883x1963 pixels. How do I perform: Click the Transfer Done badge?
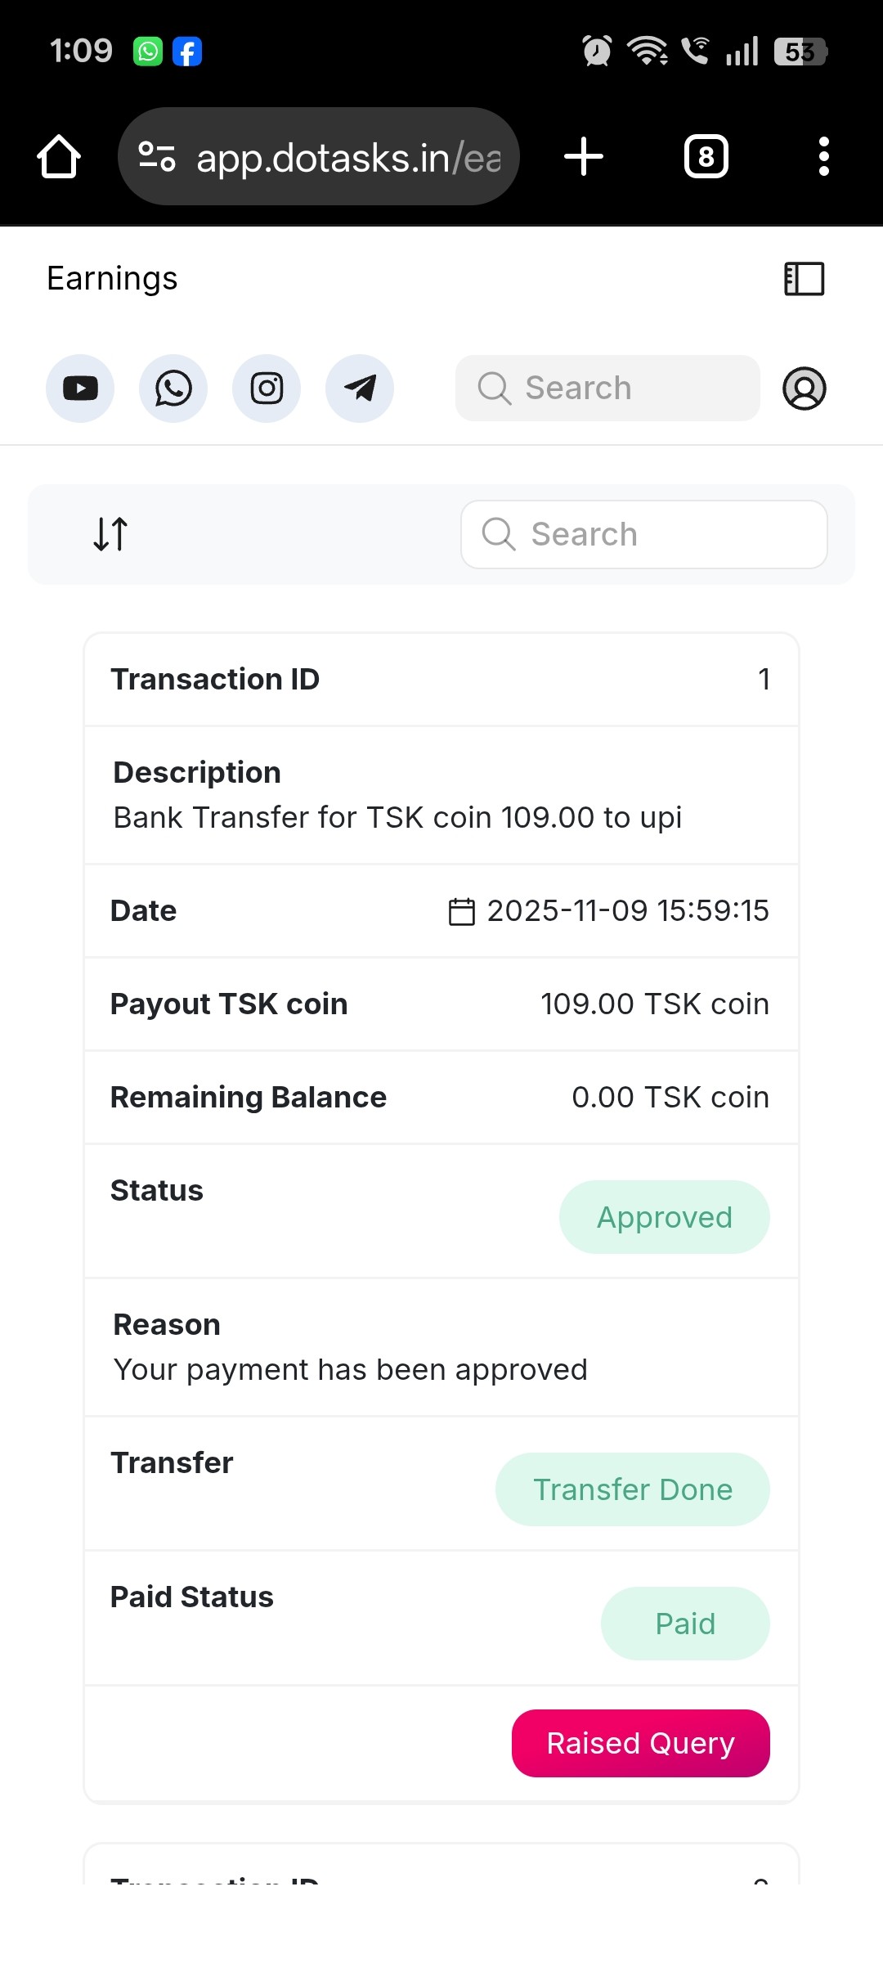tap(632, 1489)
